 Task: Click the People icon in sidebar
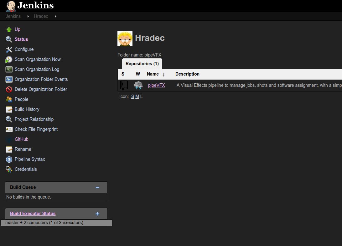[9, 99]
